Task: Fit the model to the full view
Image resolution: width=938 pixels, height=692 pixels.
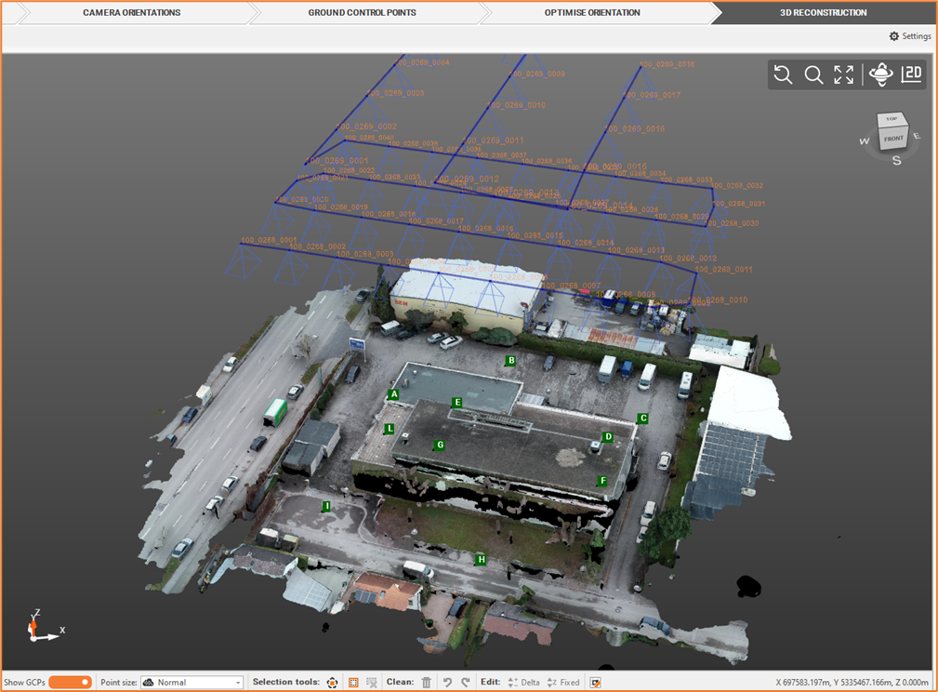Action: [843, 75]
